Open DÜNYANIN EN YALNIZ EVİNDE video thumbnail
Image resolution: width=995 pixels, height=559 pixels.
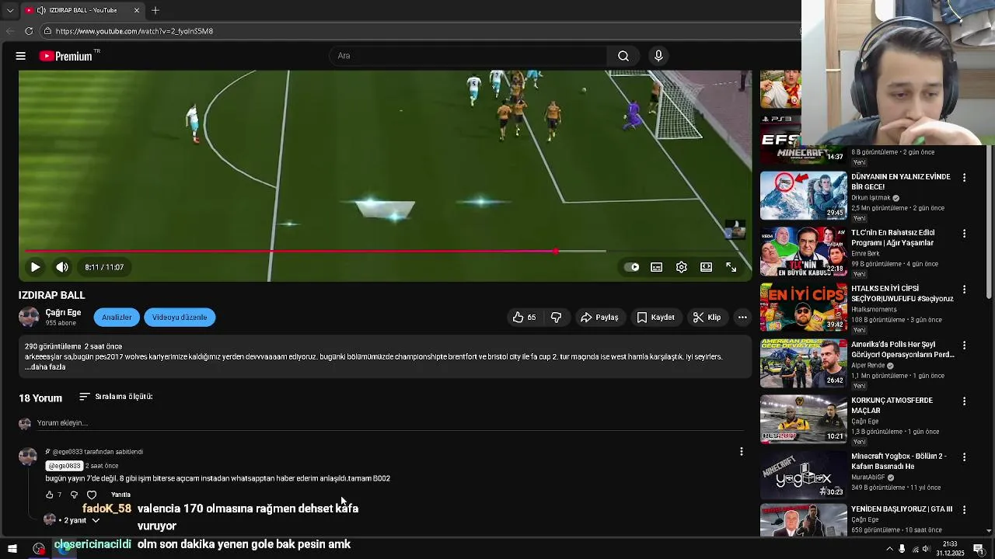pos(803,196)
